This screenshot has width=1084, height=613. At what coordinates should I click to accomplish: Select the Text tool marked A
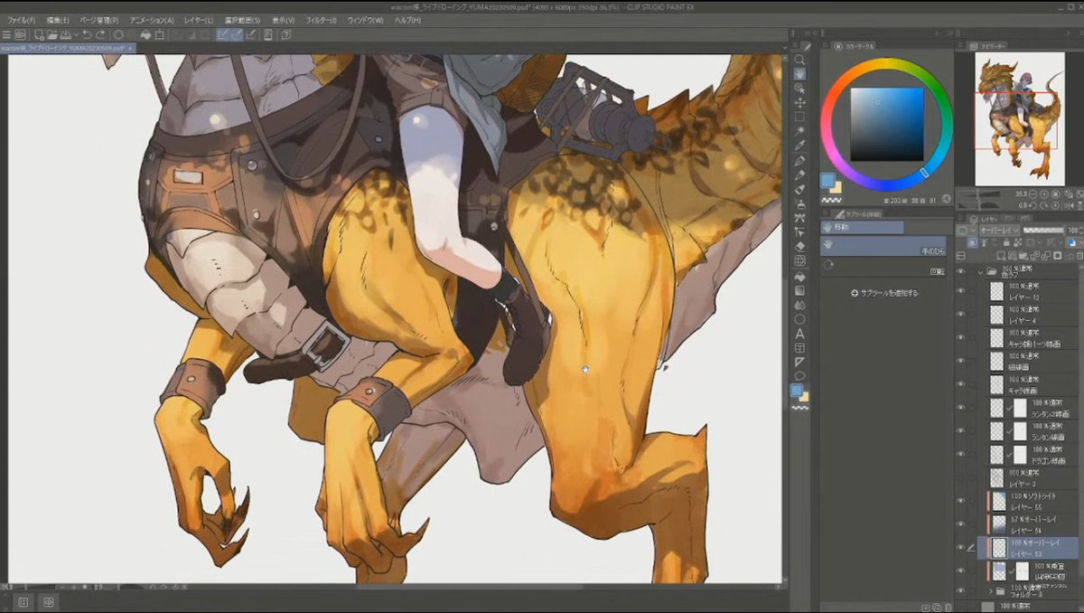click(800, 334)
